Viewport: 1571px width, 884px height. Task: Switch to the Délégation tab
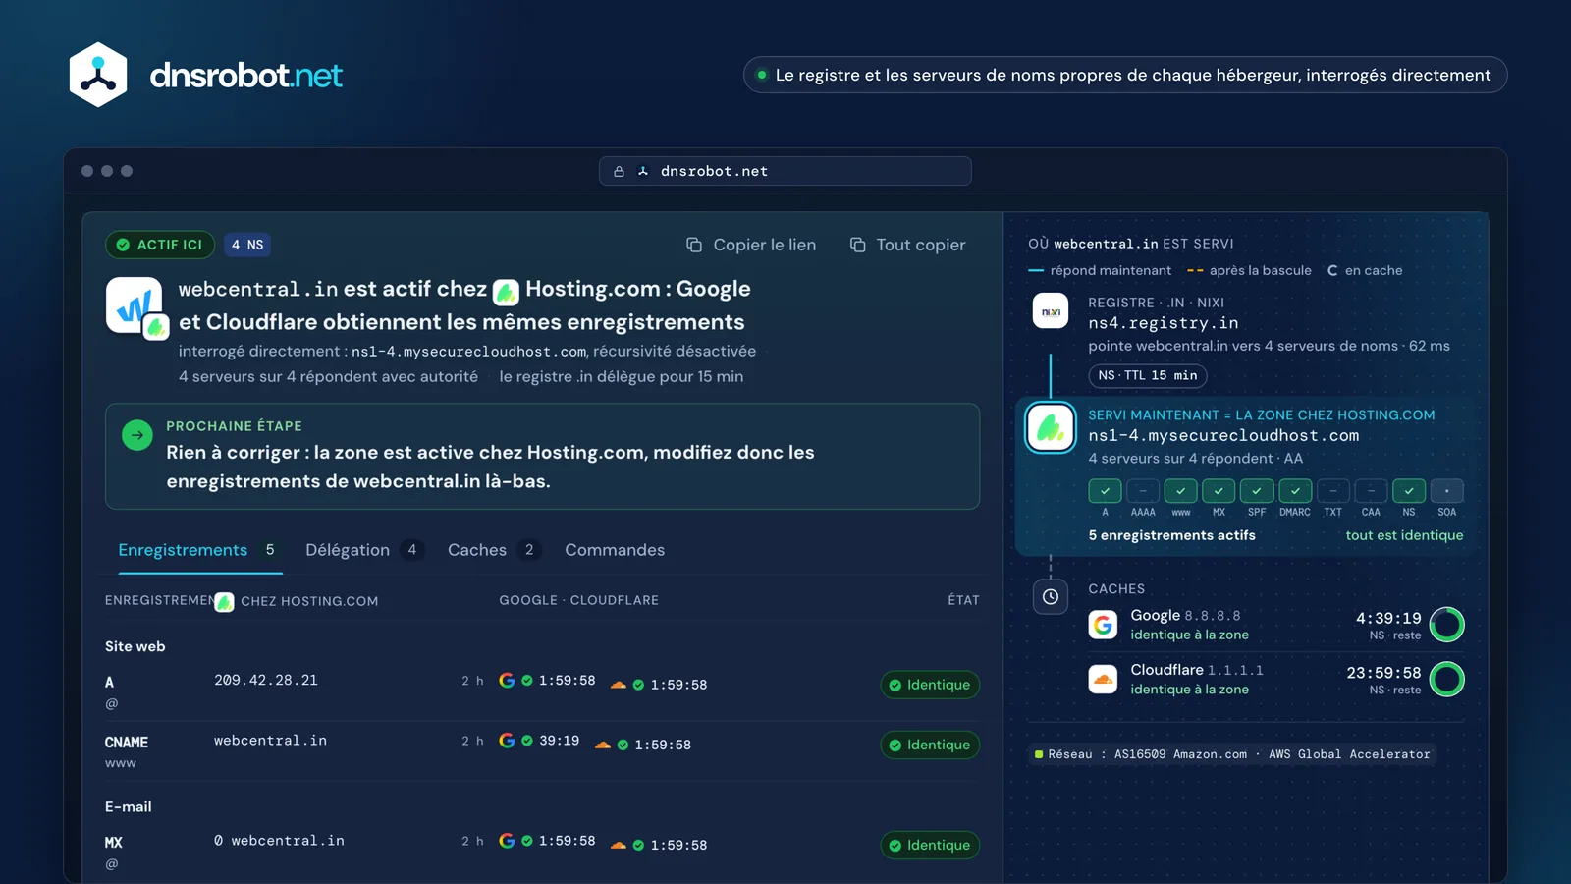point(364,550)
